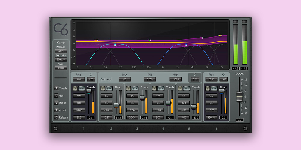Switch the Knee Hard selector

(61, 68)
